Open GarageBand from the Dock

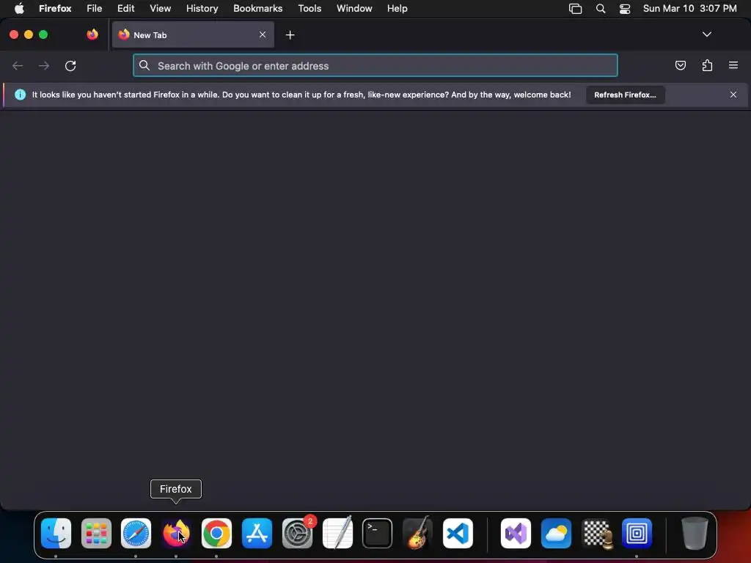pos(417,533)
